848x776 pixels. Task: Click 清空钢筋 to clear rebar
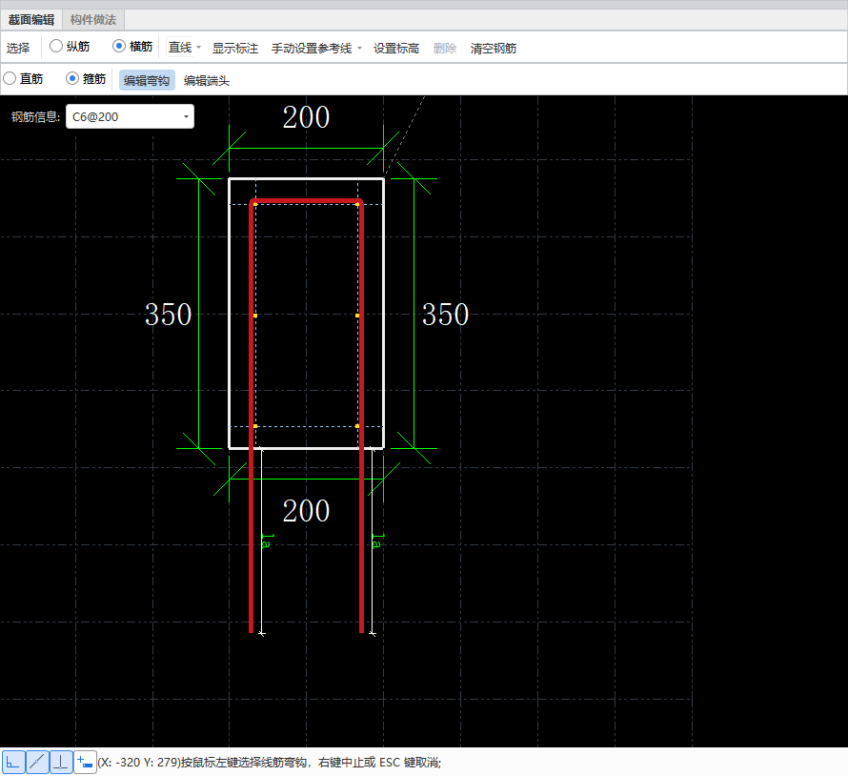coord(494,49)
